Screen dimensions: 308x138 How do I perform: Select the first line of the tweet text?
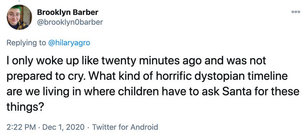(136, 61)
